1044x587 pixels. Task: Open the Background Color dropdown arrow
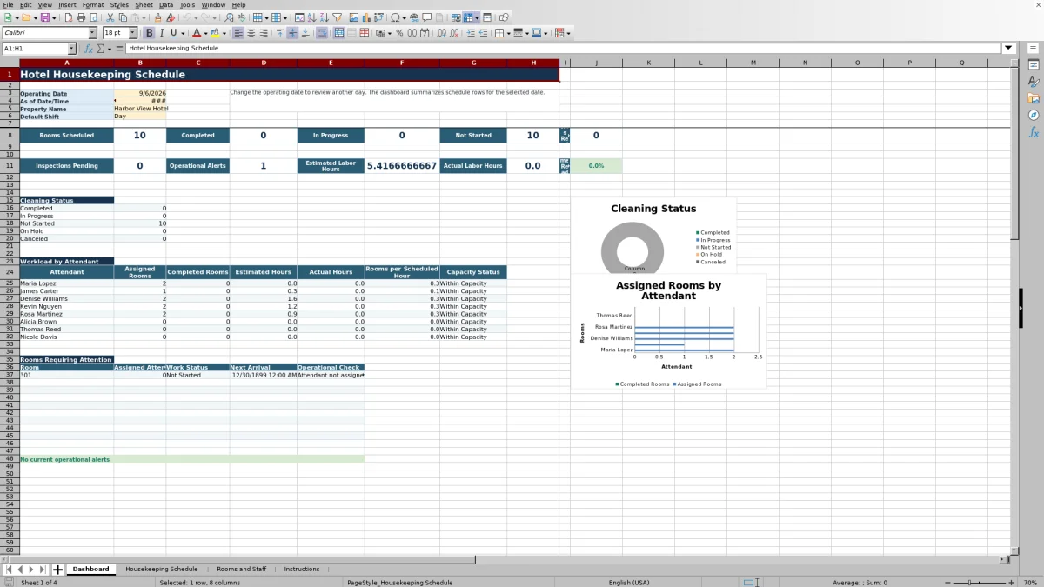(224, 33)
